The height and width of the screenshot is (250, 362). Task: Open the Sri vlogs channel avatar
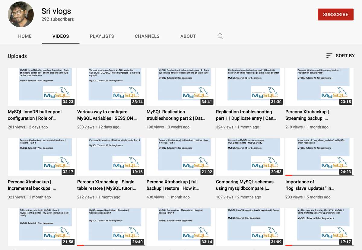pos(21,14)
